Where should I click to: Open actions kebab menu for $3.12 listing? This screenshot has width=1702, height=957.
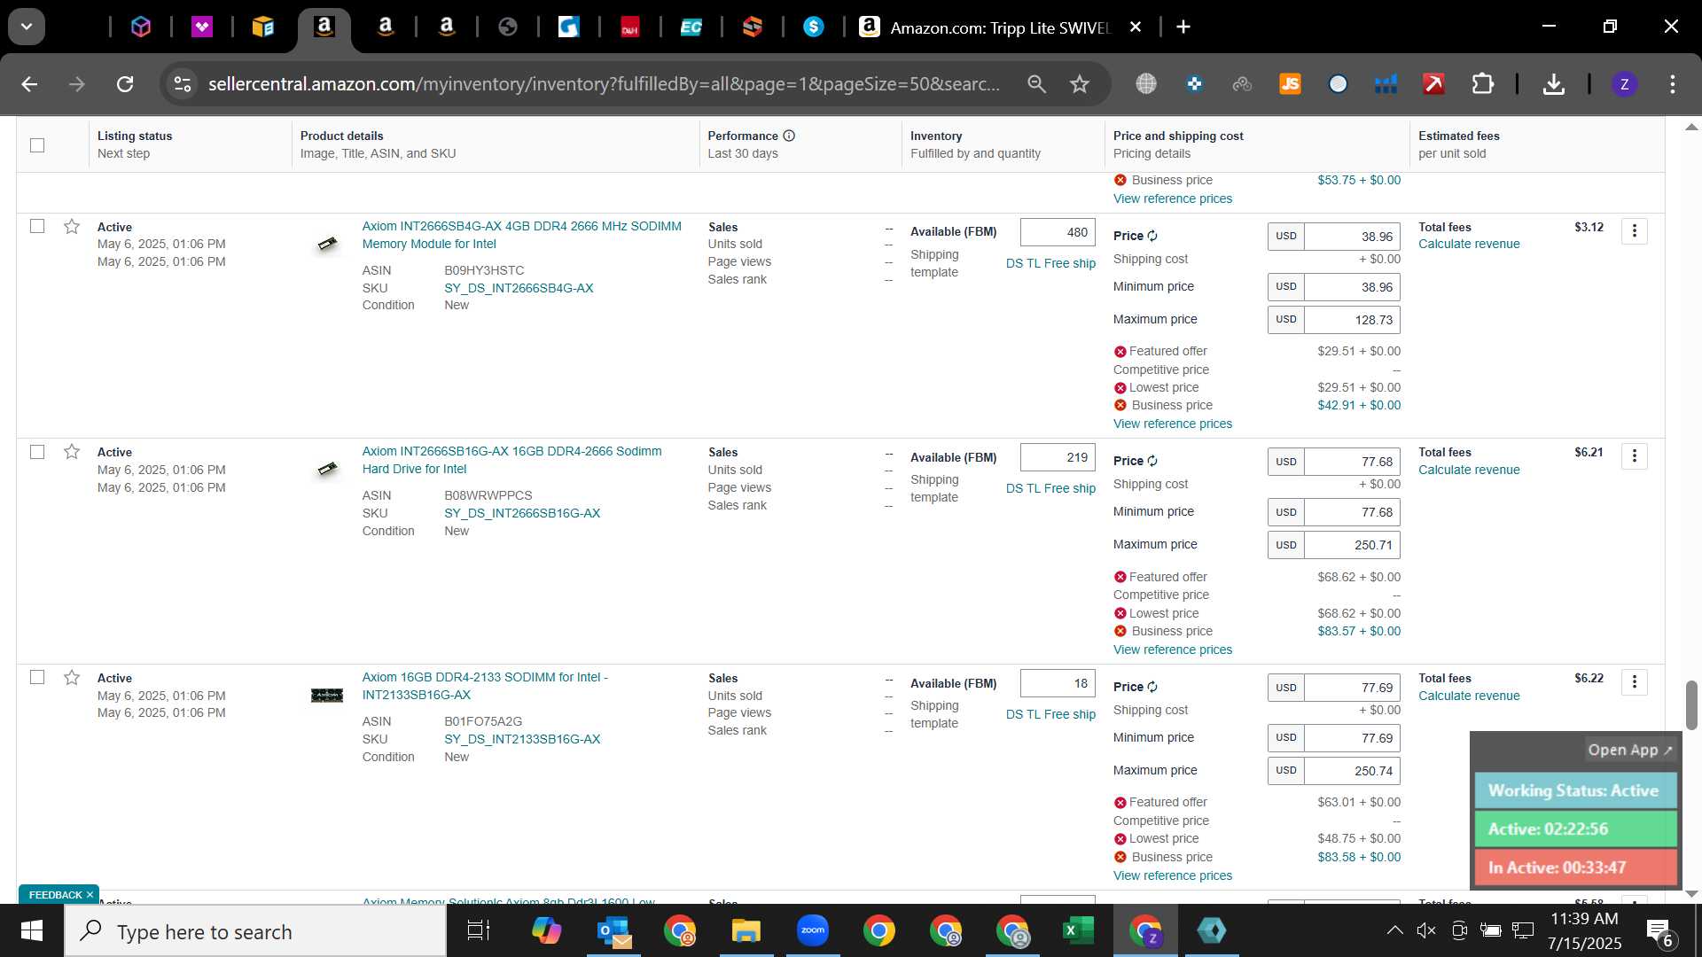tap(1634, 231)
